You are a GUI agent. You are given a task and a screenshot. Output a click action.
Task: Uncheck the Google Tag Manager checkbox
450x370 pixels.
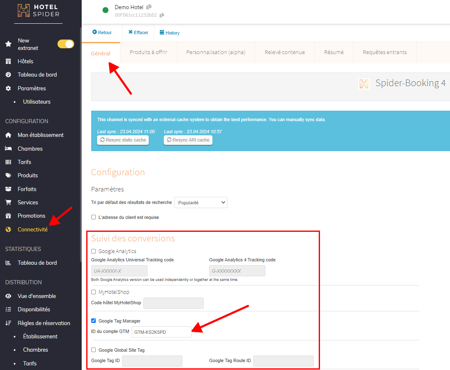(x=94, y=321)
